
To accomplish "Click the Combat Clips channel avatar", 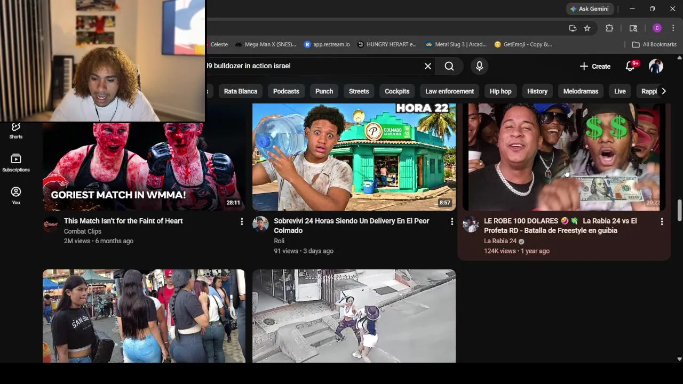I will pyautogui.click(x=51, y=225).
